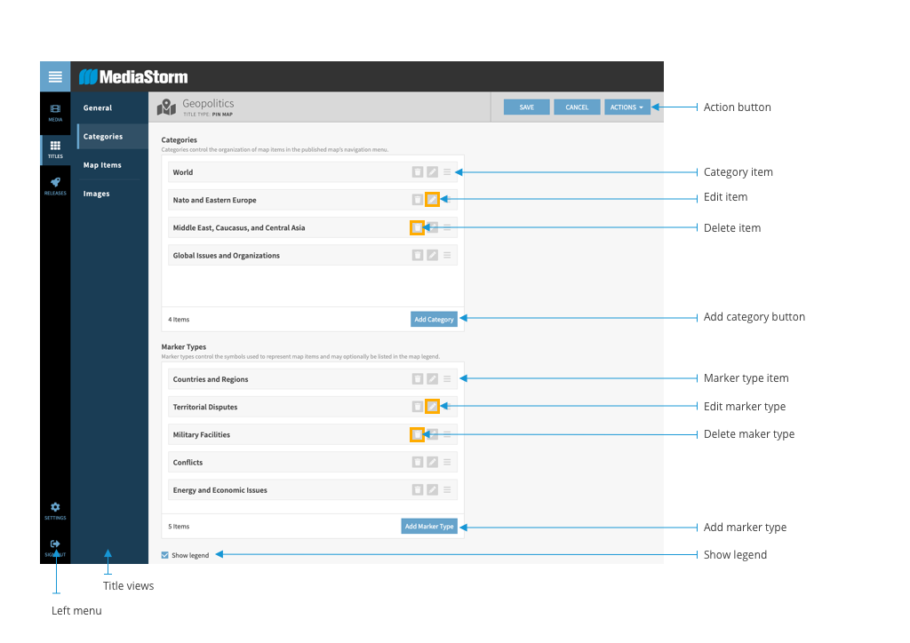
Task: Delete Middle East, Caucasus, and Central Asia category
Action: point(417,227)
